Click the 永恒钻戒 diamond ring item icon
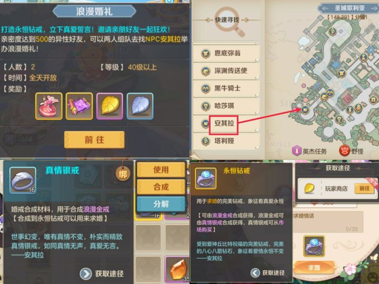Screen dimensions: 379x284 coord(206,178)
